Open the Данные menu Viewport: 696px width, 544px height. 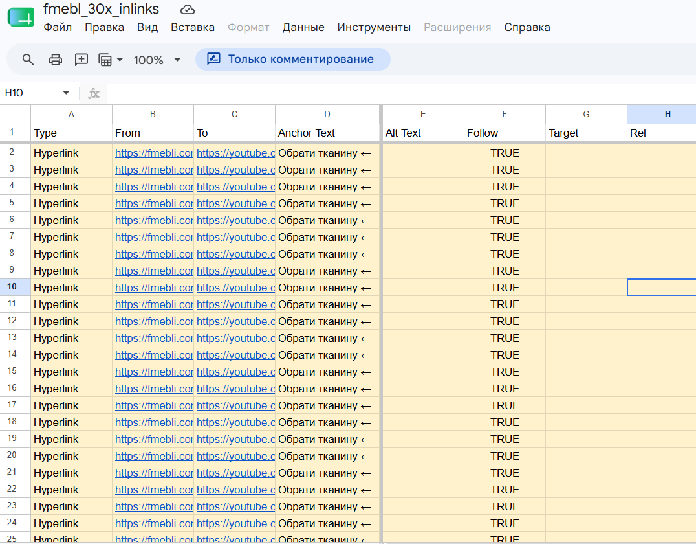(x=303, y=27)
